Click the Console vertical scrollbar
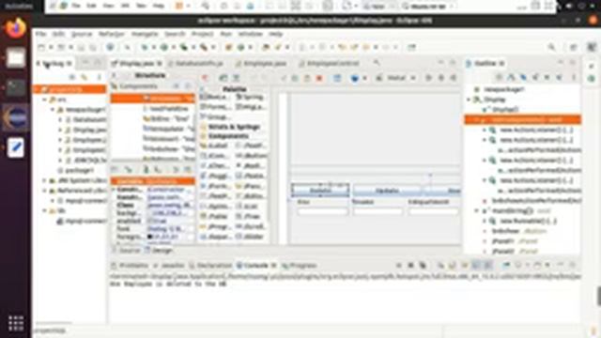Screen dimensions: 601x338 [x=598, y=297]
